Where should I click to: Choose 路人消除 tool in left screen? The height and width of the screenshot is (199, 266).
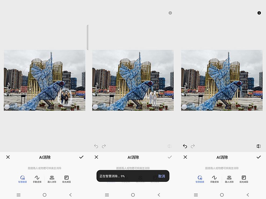52,179
